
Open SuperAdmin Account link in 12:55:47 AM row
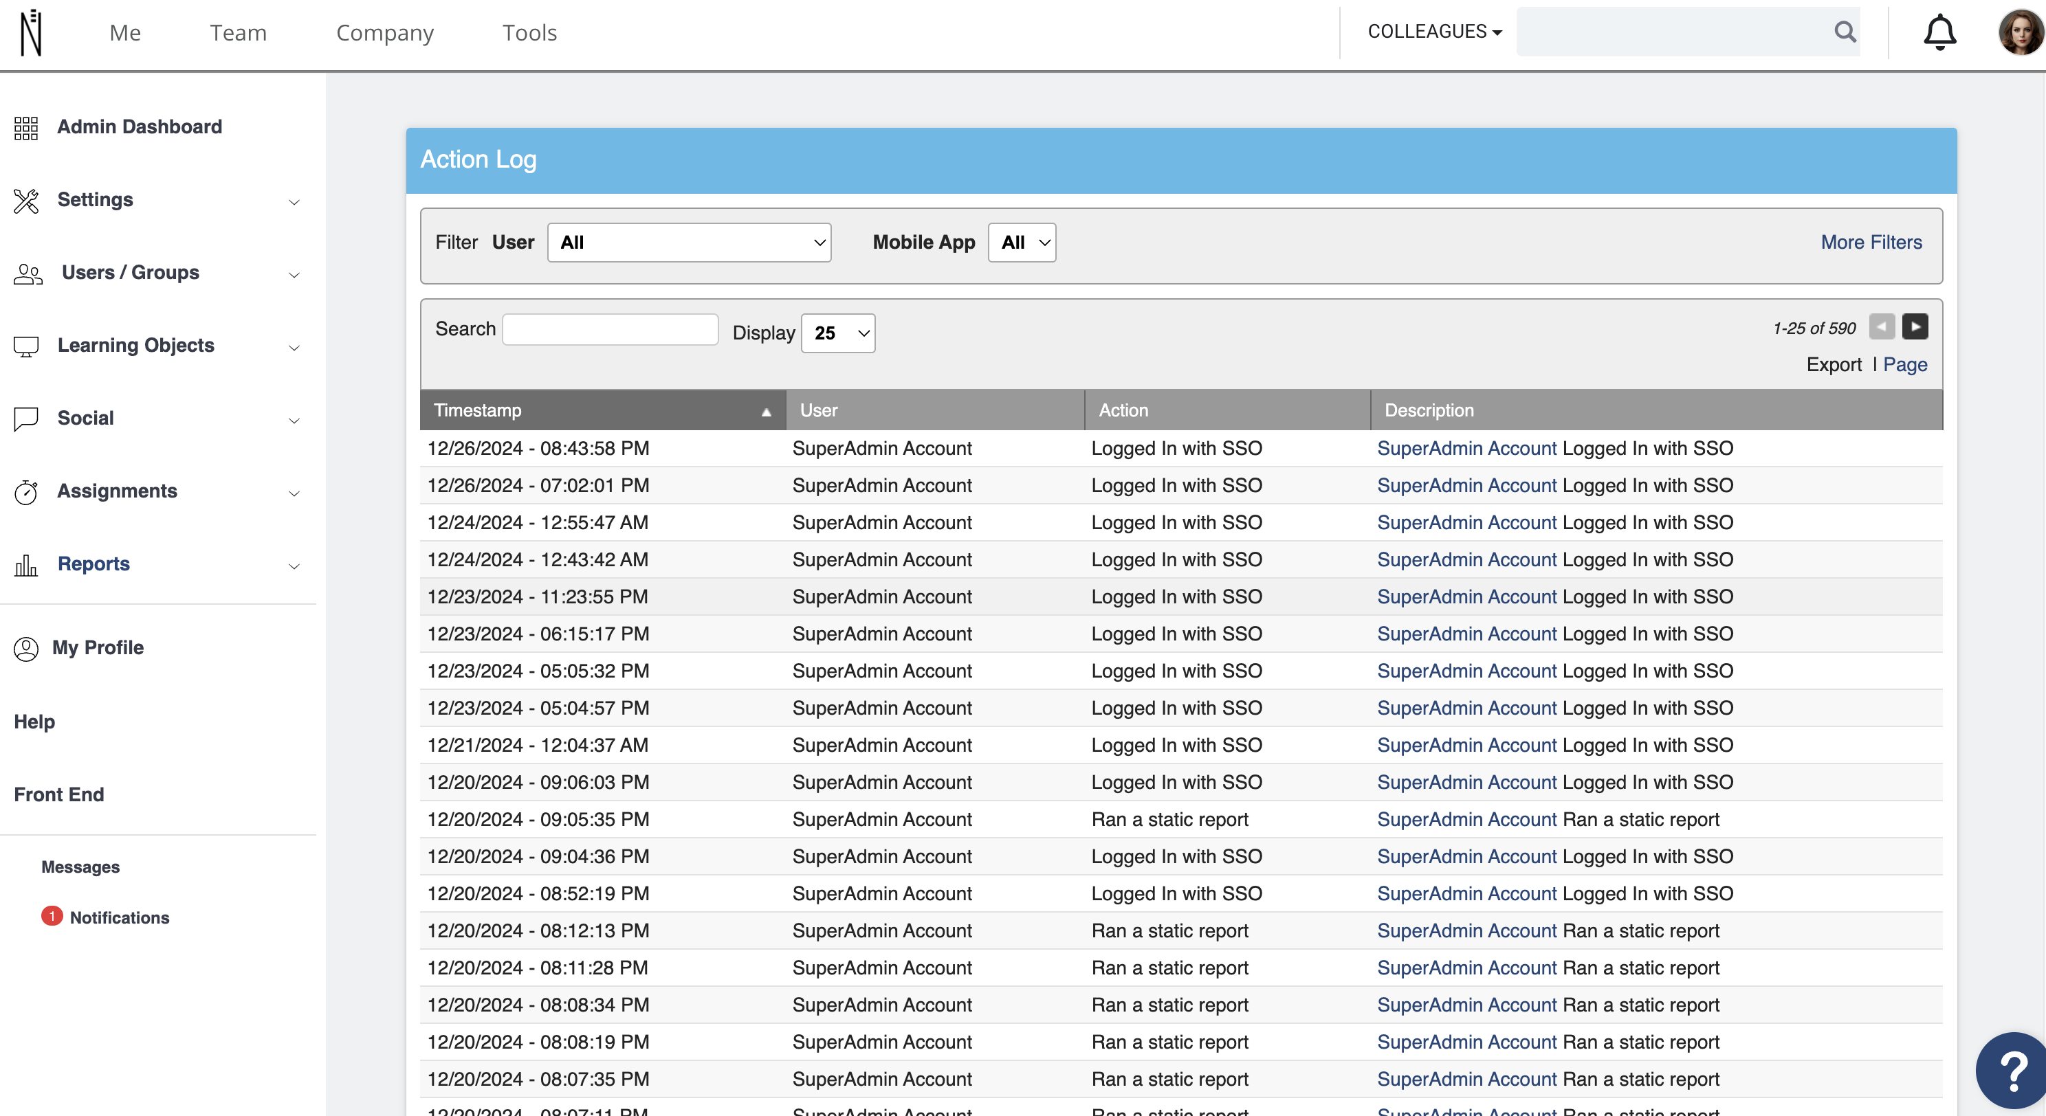tap(1466, 522)
